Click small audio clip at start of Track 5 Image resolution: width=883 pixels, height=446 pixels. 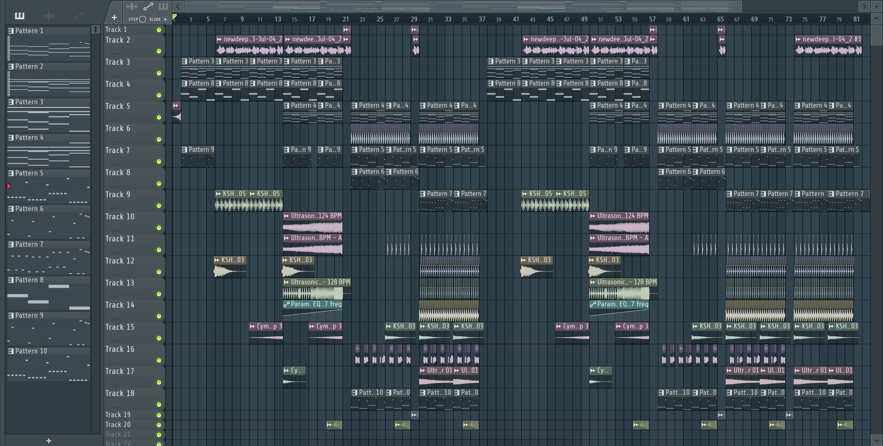[177, 111]
